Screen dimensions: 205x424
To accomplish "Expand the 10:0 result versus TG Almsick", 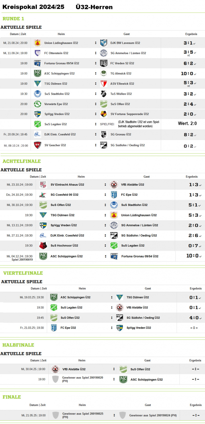I will (189, 73).
